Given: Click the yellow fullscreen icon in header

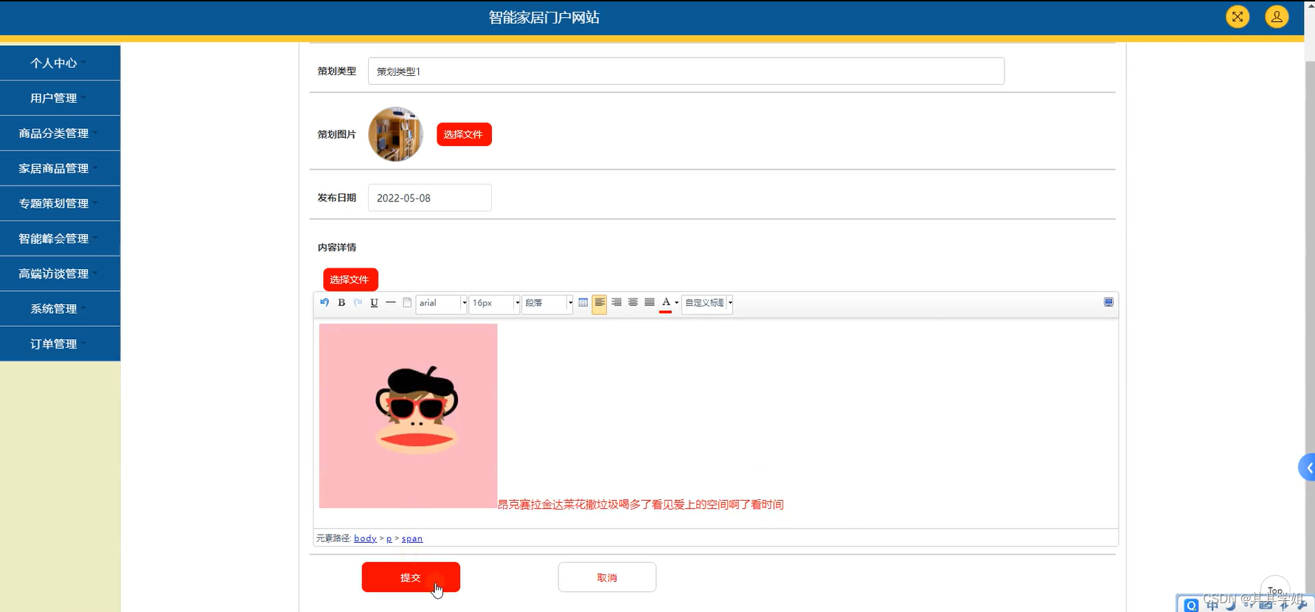Looking at the screenshot, I should coord(1238,16).
